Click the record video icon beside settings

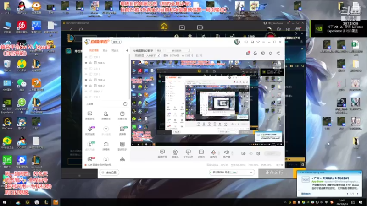point(244,153)
